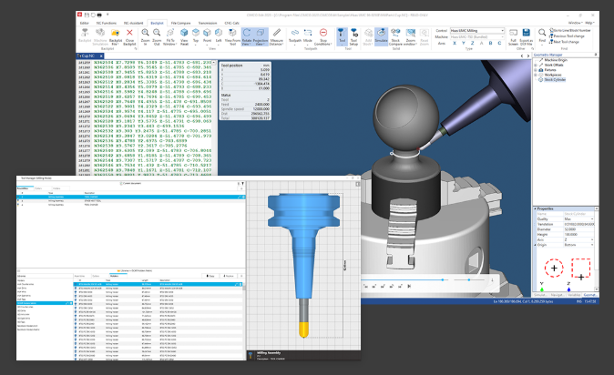
Task: Open the CNC-Calc ribbon tab
Action: 231,23
